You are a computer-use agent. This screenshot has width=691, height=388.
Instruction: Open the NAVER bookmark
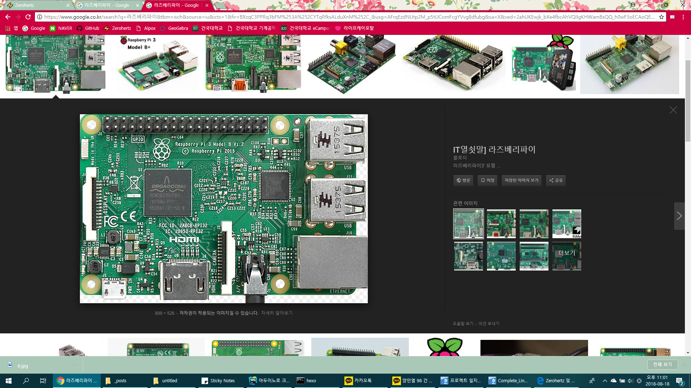61,28
